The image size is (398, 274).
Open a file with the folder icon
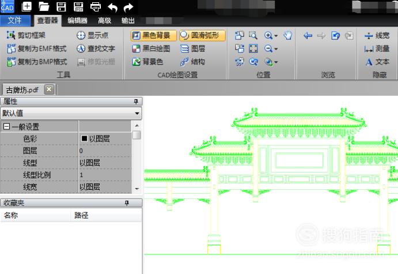click(44, 6)
